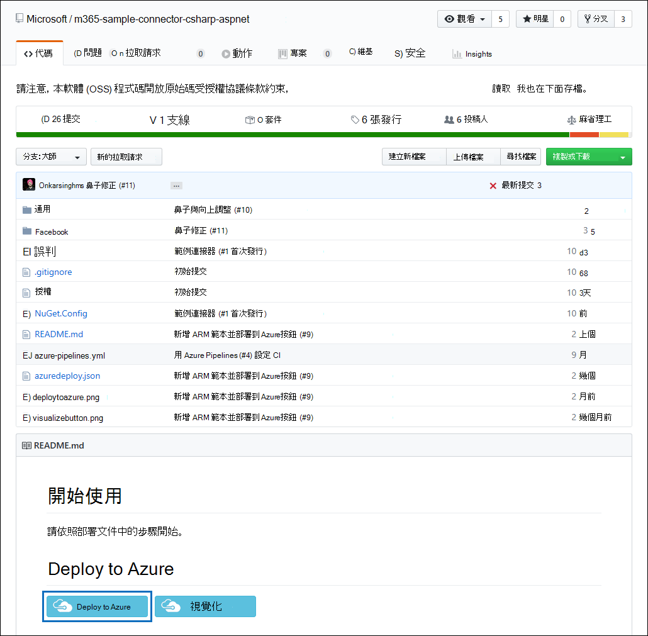Open the Microsoft owner link
The image size is (648, 636).
47,19
